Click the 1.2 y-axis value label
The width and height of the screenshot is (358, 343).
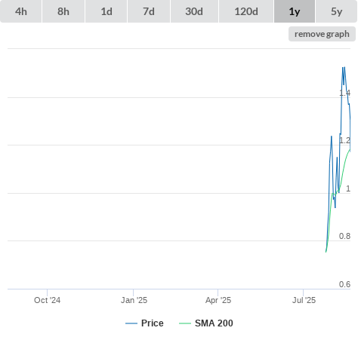tap(344, 140)
